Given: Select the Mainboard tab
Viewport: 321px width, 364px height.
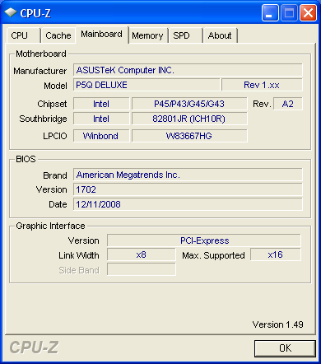Looking at the screenshot, I should (101, 35).
